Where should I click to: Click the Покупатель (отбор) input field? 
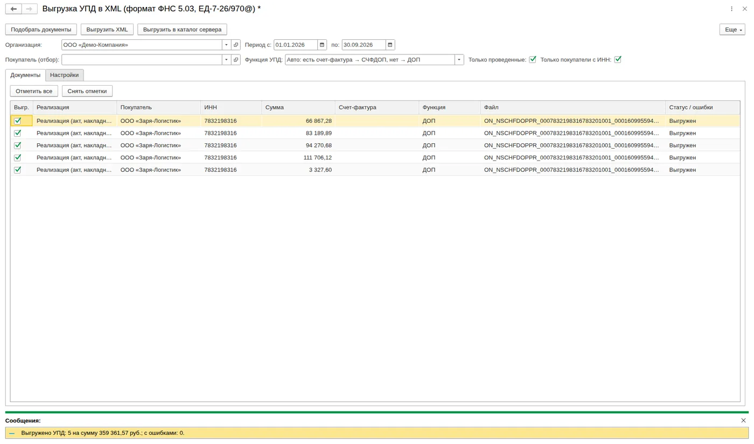pyautogui.click(x=142, y=60)
